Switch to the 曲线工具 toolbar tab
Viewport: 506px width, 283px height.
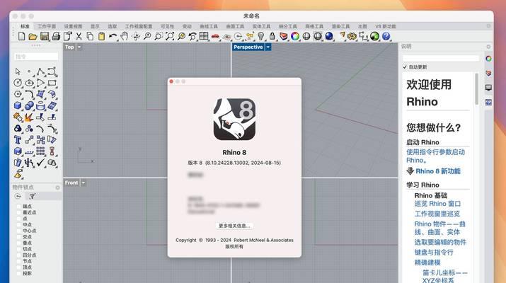209,26
